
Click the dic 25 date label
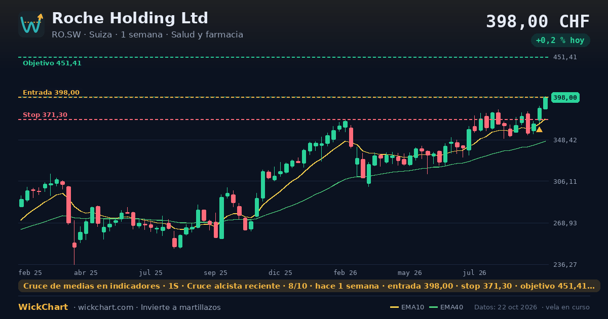pos(280,272)
